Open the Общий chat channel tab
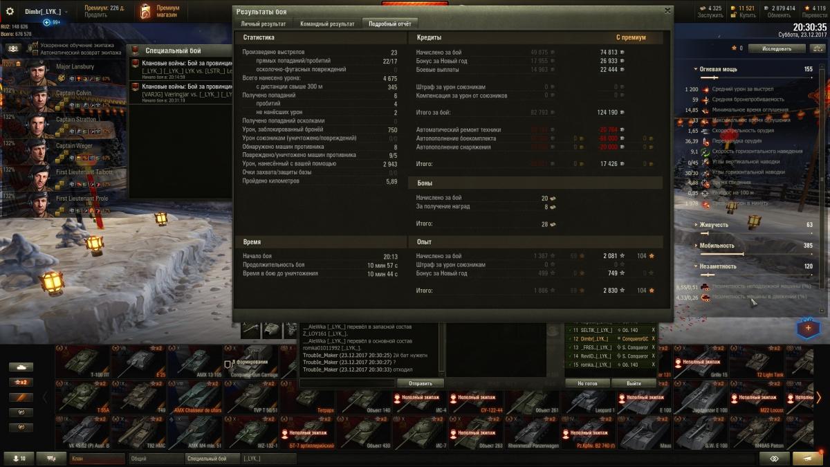The image size is (830, 467). click(155, 458)
